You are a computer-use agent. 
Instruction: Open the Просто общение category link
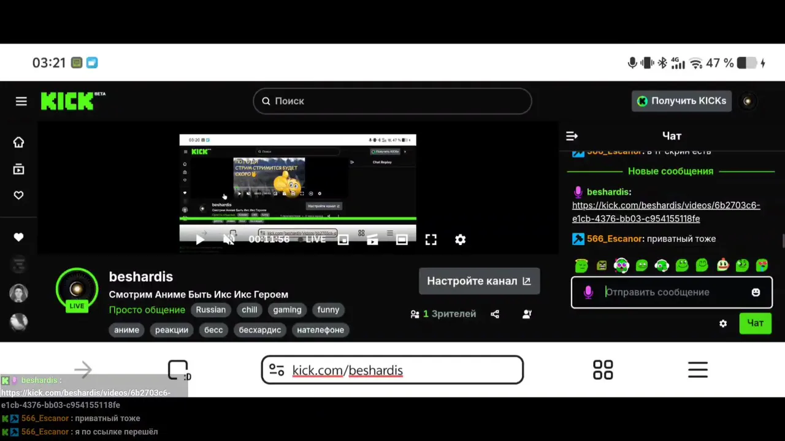coord(147,310)
